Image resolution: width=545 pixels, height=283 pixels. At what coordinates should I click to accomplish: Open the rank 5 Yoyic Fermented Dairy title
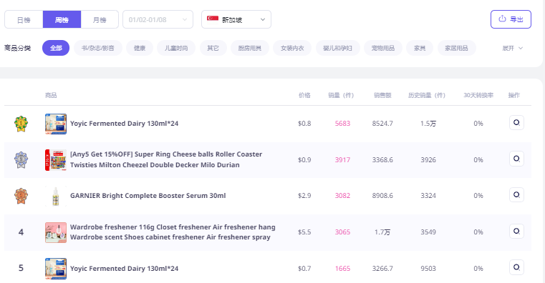pyautogui.click(x=124, y=269)
